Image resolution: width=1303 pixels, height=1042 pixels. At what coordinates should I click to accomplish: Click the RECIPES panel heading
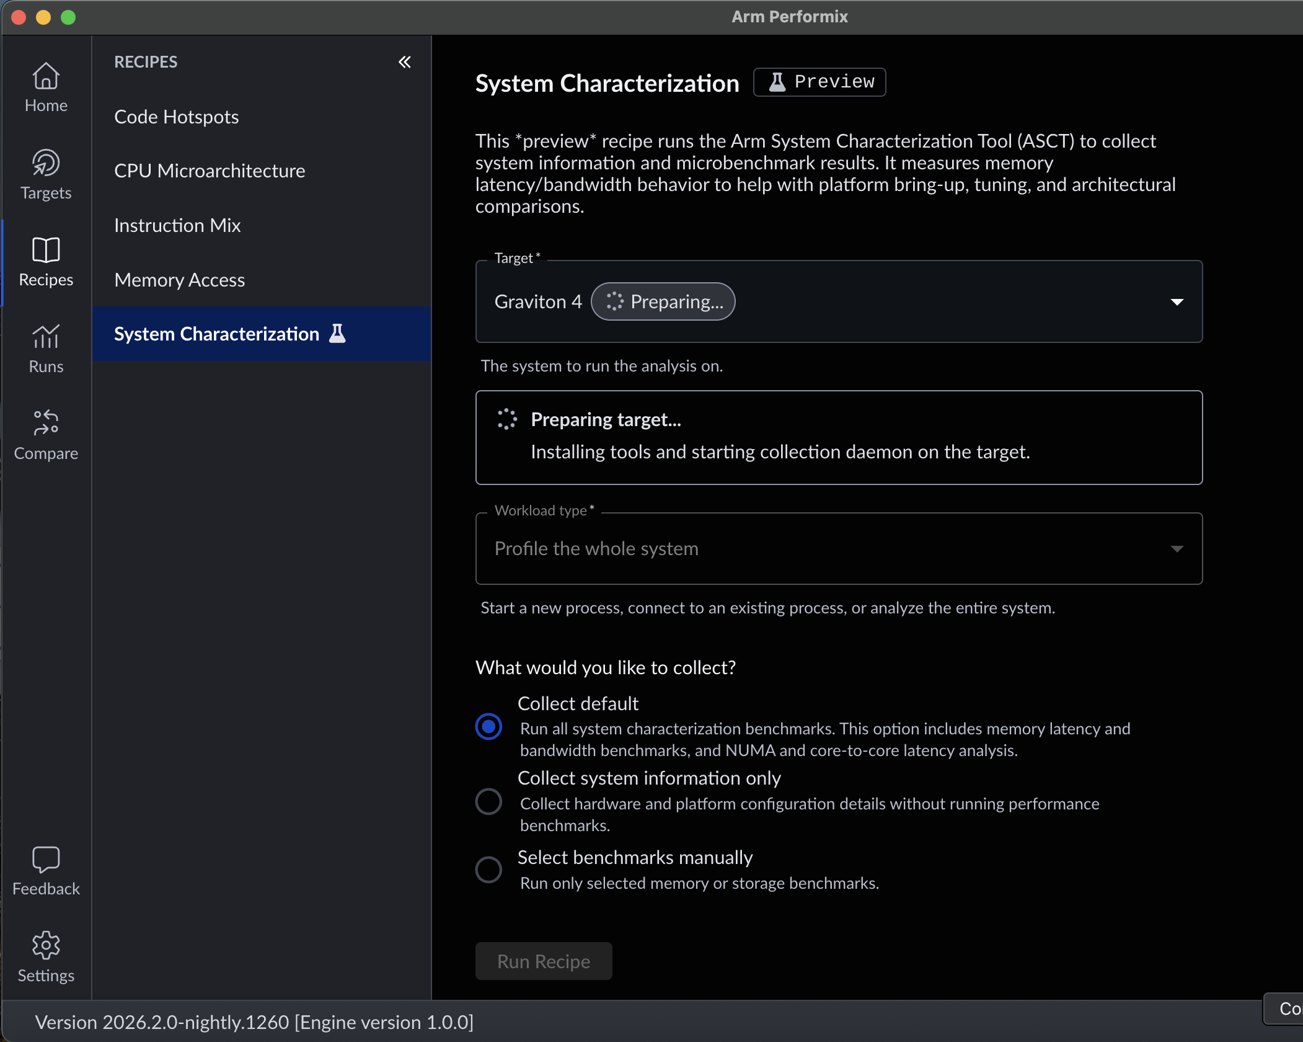click(146, 62)
